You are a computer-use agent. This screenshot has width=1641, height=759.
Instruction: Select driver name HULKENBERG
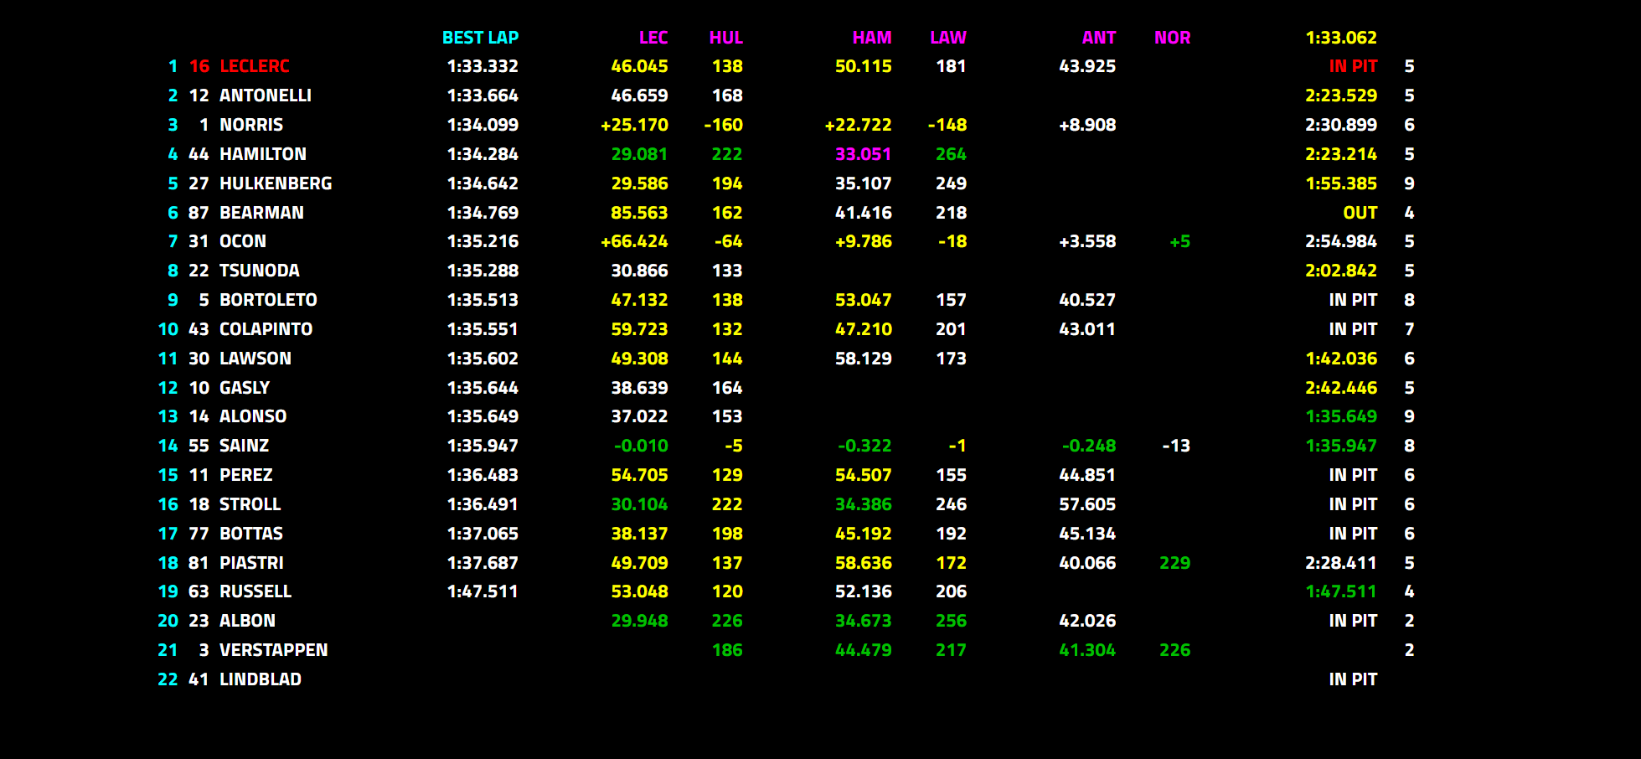[x=276, y=183]
